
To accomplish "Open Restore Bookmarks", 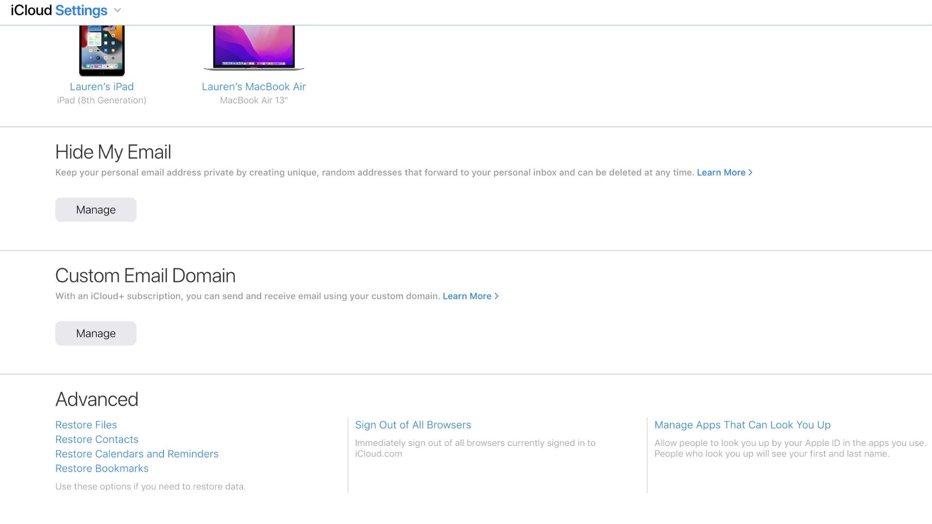I will tap(102, 468).
